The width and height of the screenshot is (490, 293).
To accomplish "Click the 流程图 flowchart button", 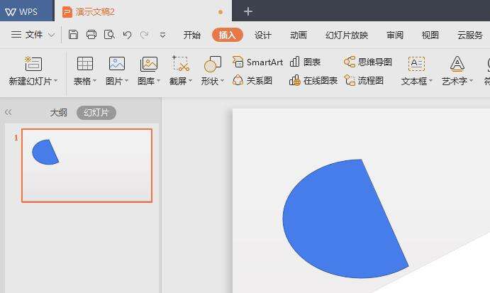I will tap(364, 81).
